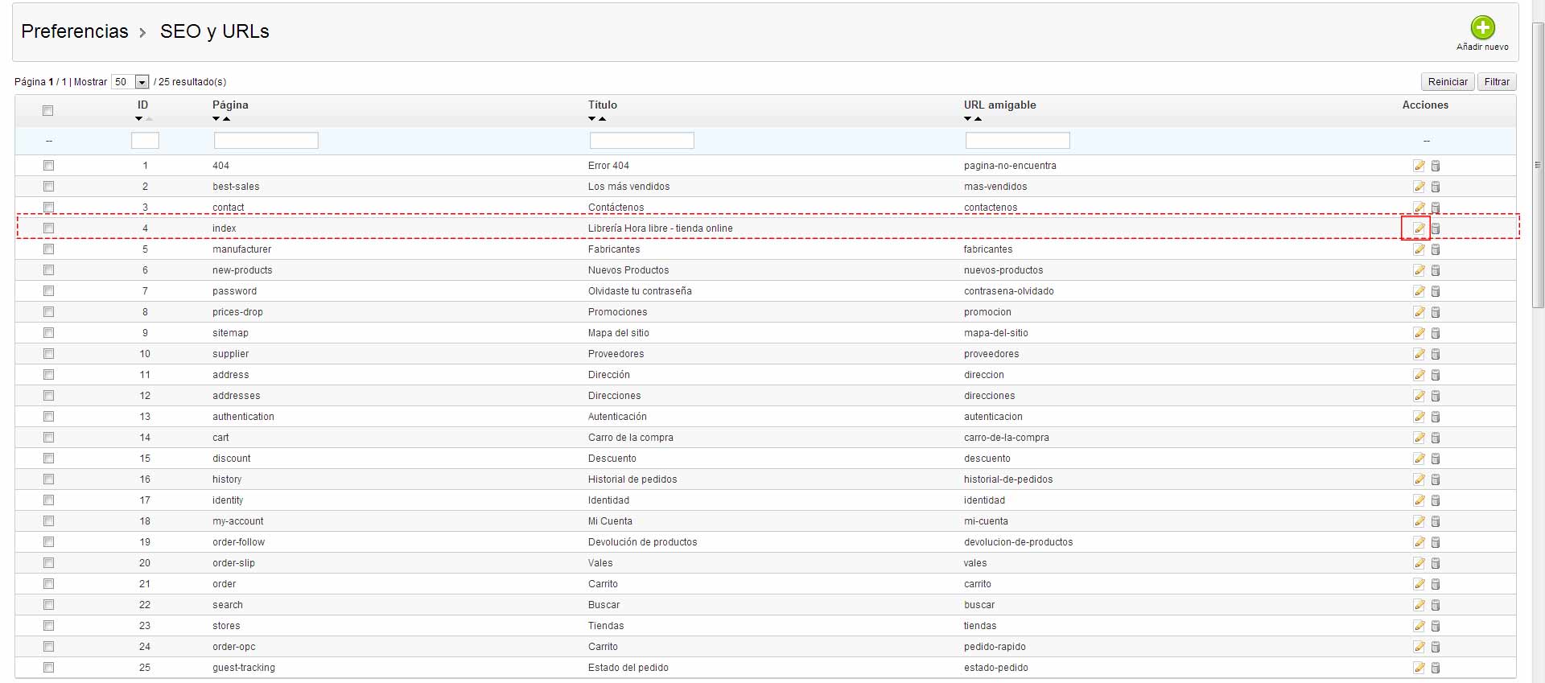This screenshot has height=683, width=1545.
Task: Edit the my-account row
Action: (x=1419, y=521)
